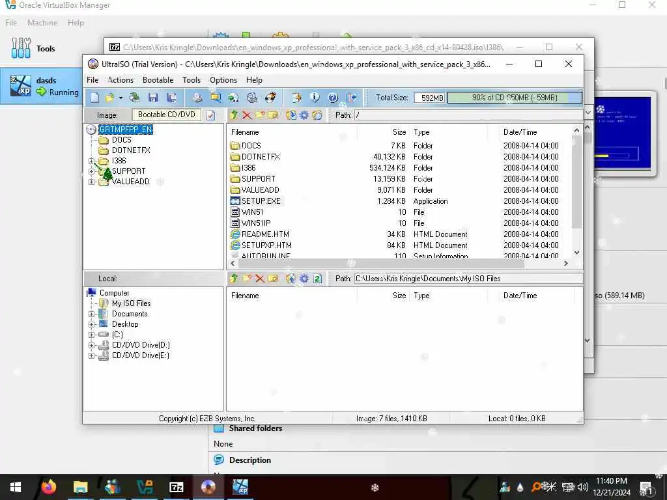Screen dimensions: 667x500
Task: Click Rename icon in Image pane toolbar
Action: click(273, 115)
